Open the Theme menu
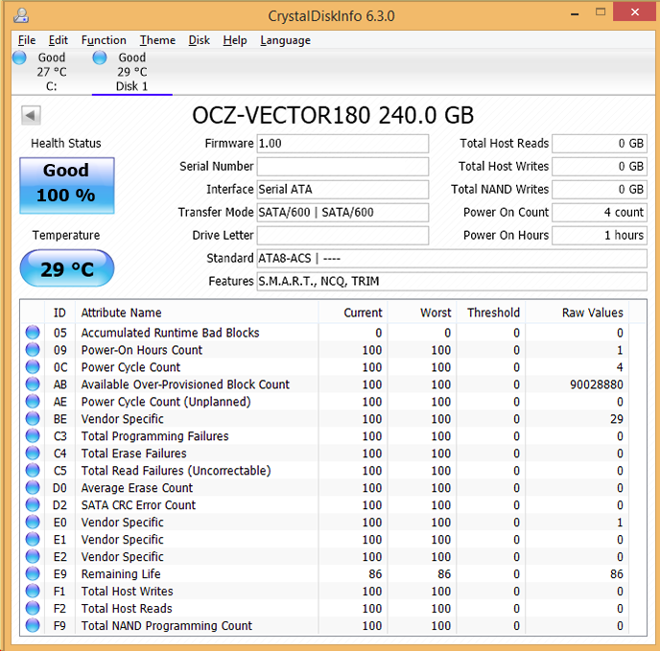Viewport: 660px width, 651px height. (x=157, y=40)
